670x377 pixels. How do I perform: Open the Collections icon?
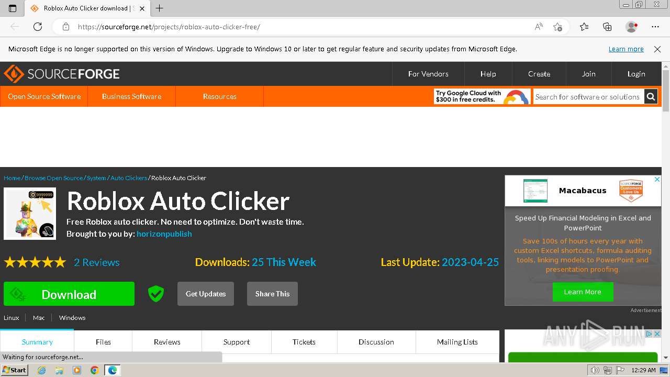coord(607,27)
